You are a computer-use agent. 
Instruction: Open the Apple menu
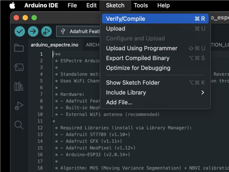pos(13,5)
